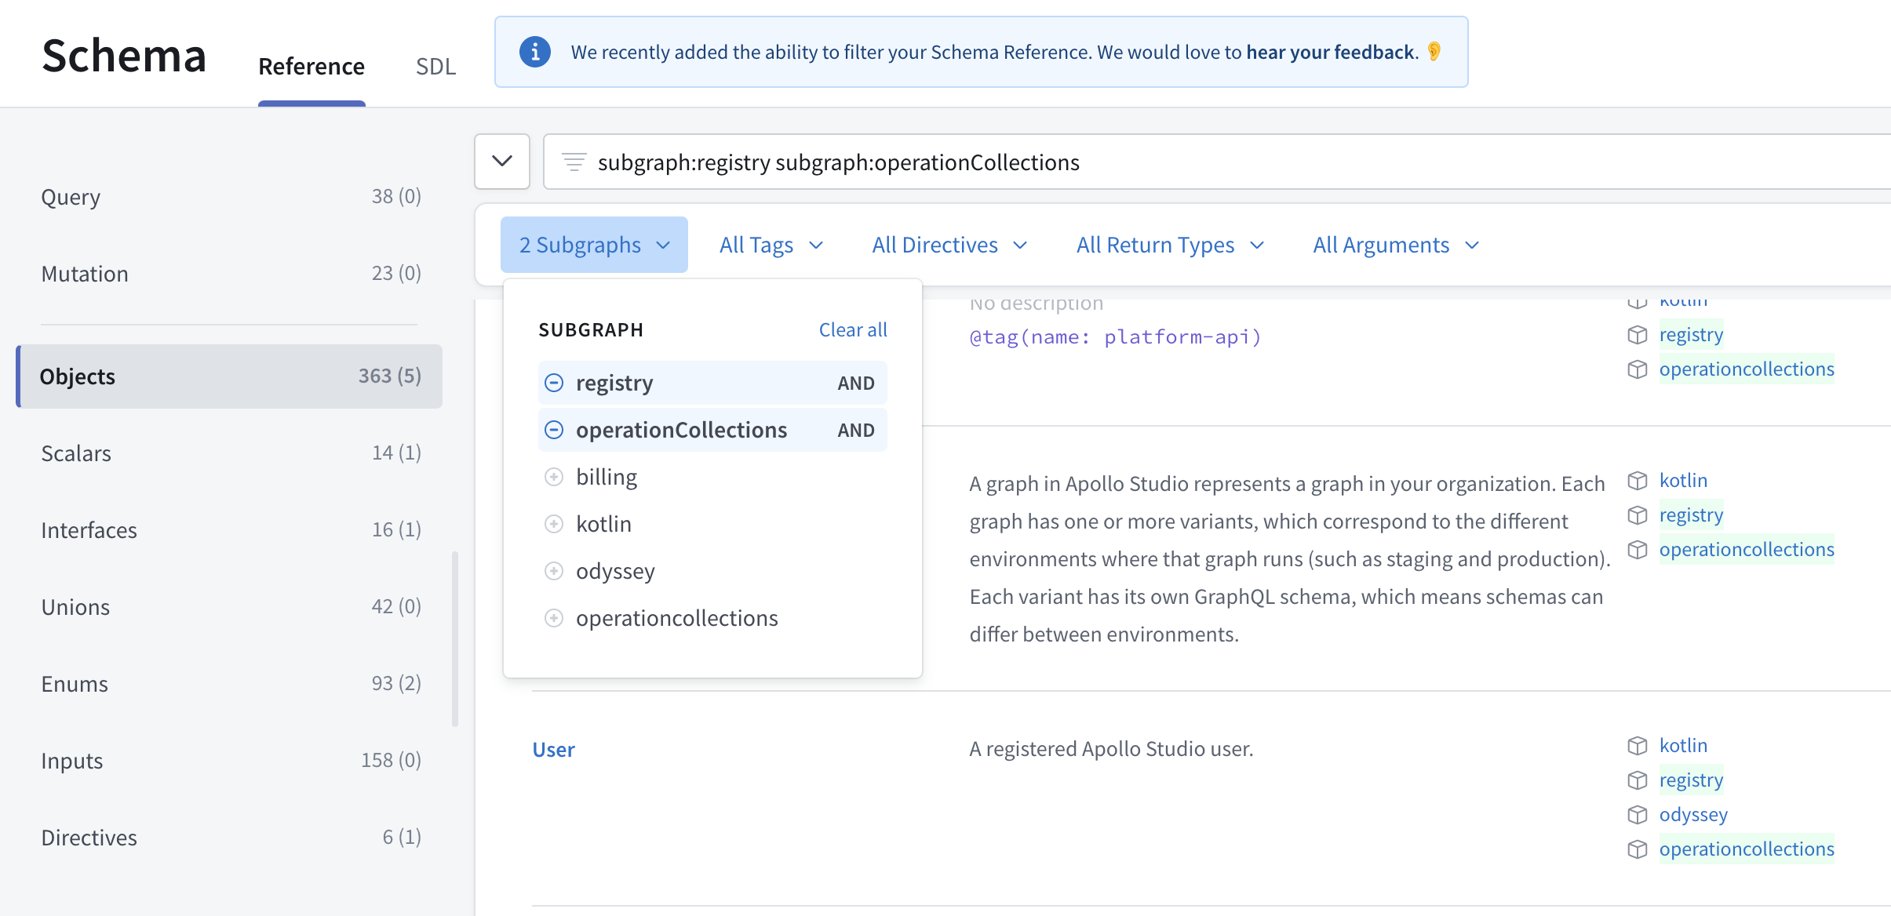Click cube icon beside operationcollections in User row
The height and width of the screenshot is (916, 1891).
pyautogui.click(x=1638, y=849)
